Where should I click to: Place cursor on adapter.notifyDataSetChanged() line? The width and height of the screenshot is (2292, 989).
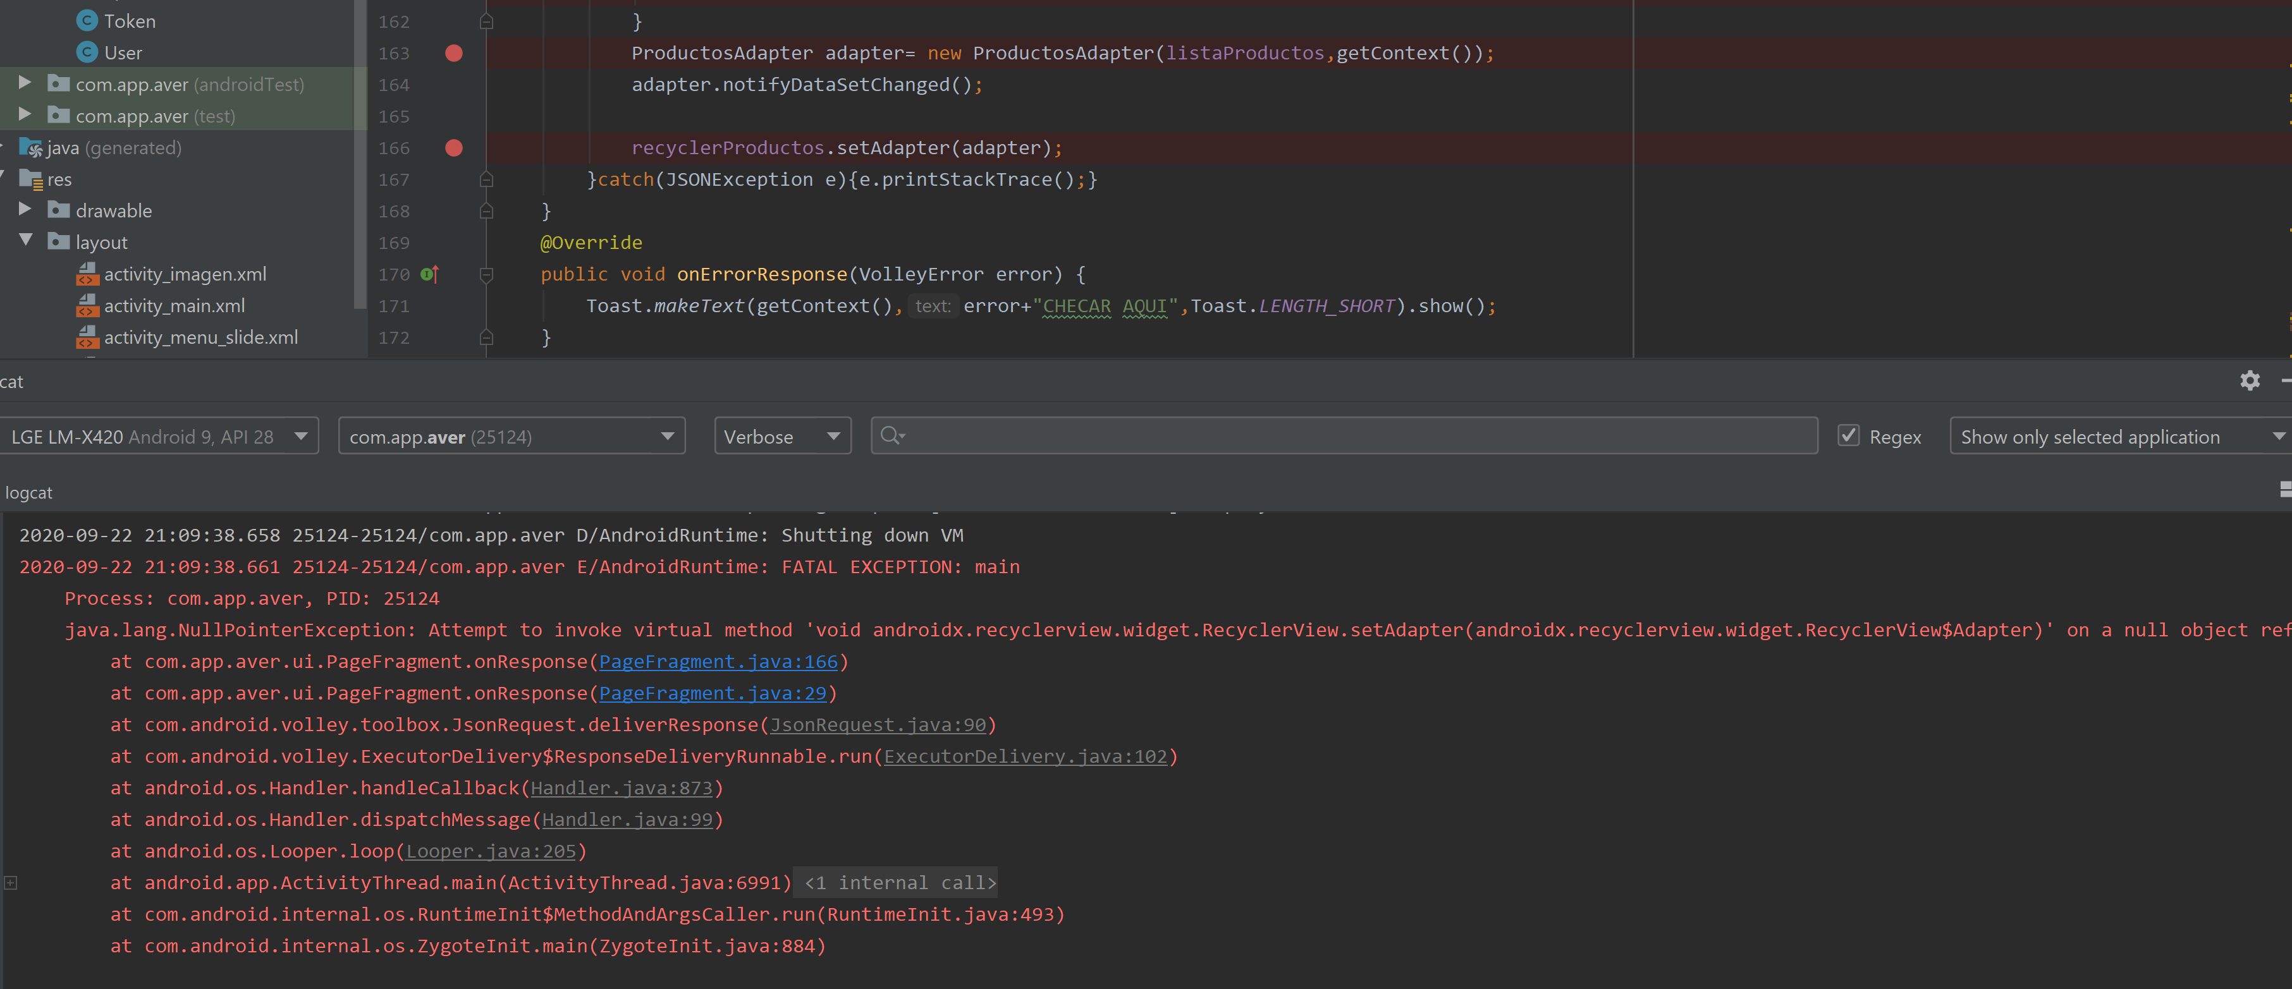807,85
